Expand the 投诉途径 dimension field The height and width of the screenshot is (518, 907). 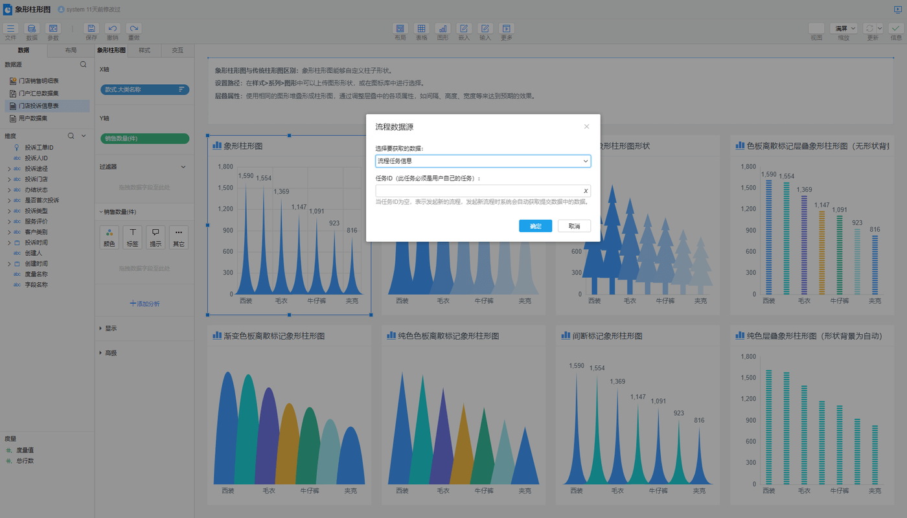coord(9,169)
